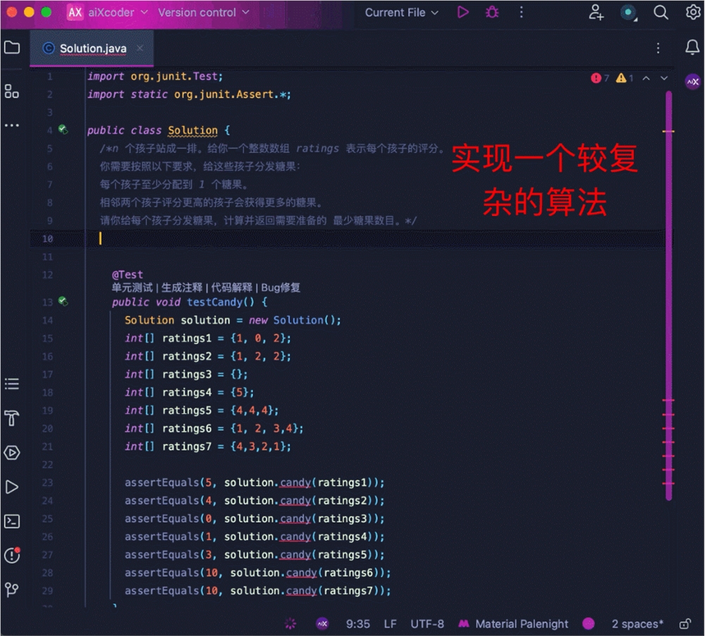Viewport: 705px width, 636px height.
Task: Open the Git branch icon in the sidebar
Action: pos(12,589)
